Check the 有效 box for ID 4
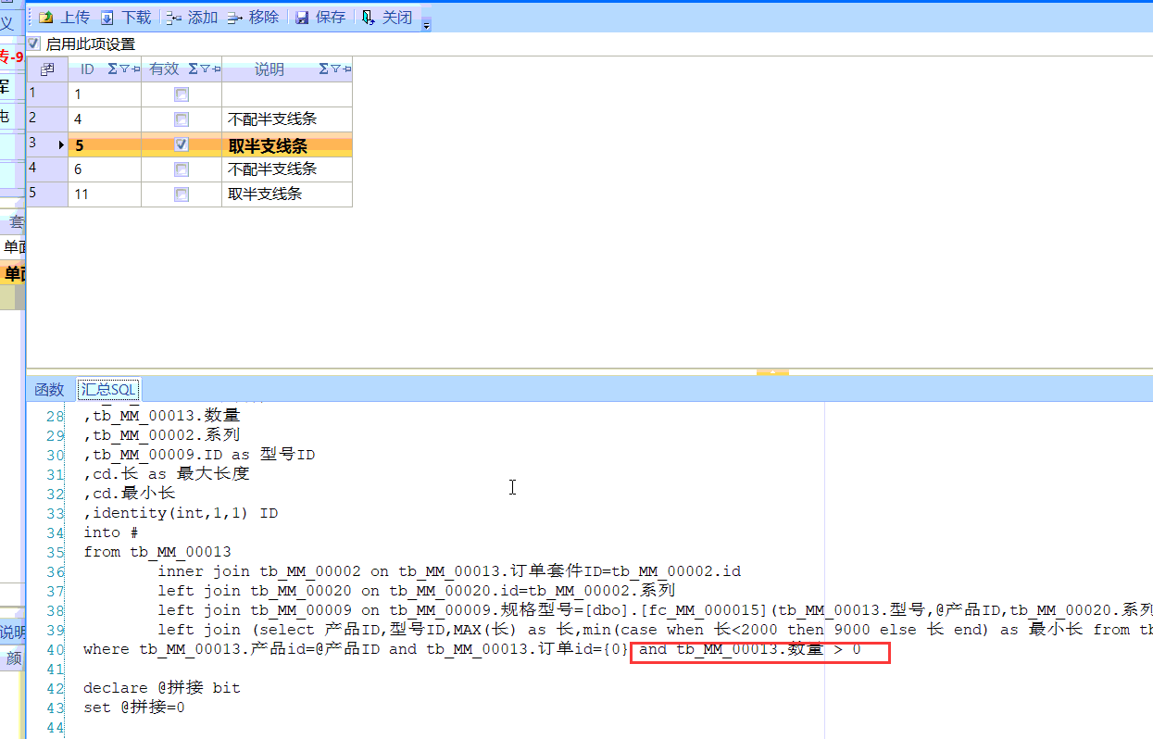The width and height of the screenshot is (1153, 739). pyautogui.click(x=182, y=119)
